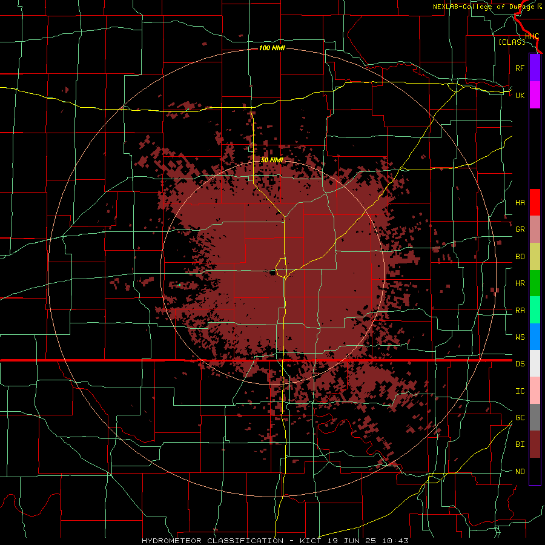Click the 50 NMI range ring label

[272, 160]
